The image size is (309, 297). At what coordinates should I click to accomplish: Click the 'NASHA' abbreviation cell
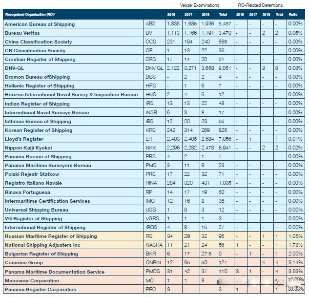154,245
